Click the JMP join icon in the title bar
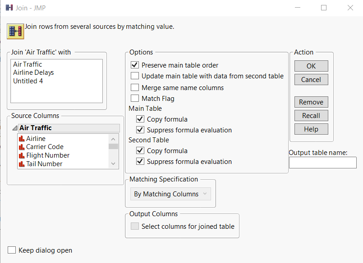Viewport: 363px width, 263px height. coord(9,8)
